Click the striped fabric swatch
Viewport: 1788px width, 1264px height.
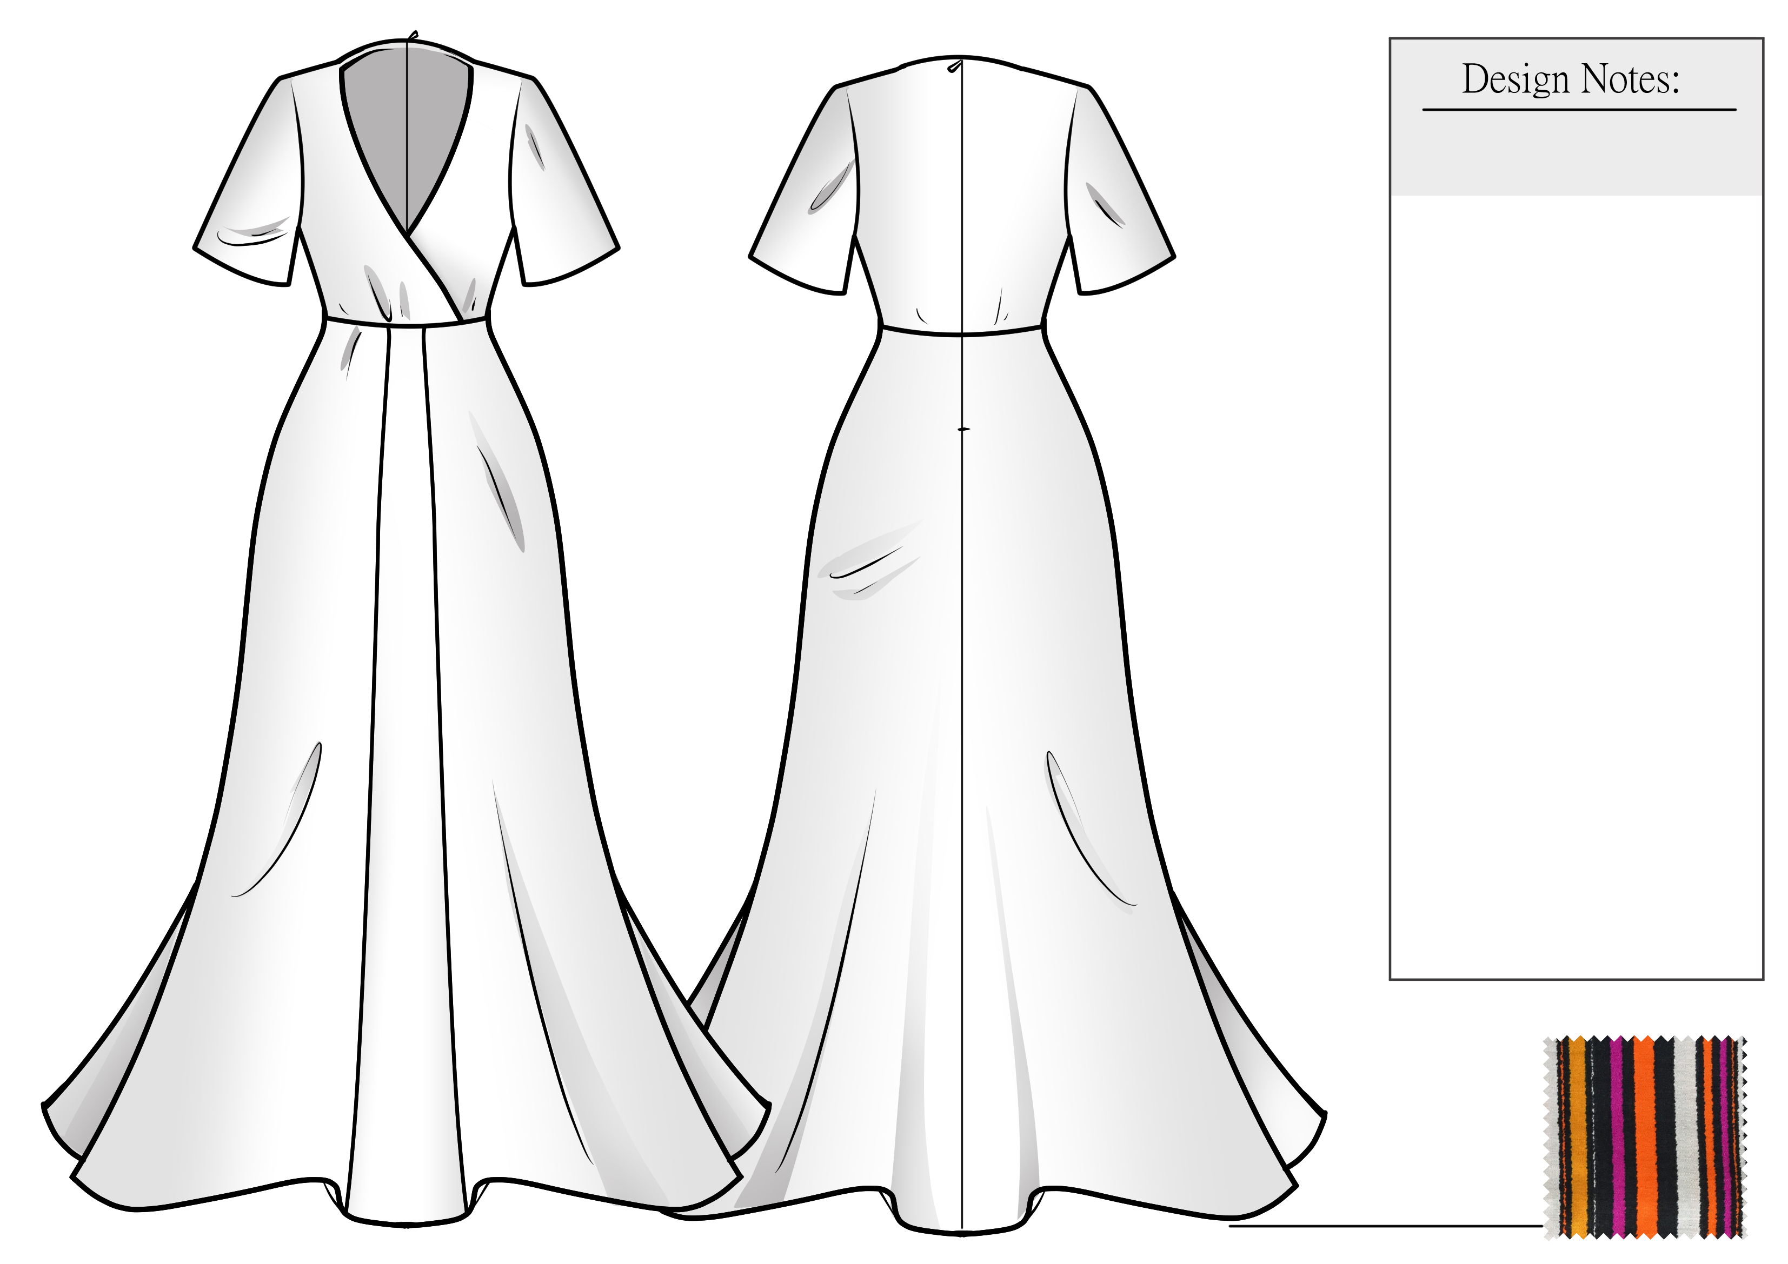pyautogui.click(x=1645, y=1138)
